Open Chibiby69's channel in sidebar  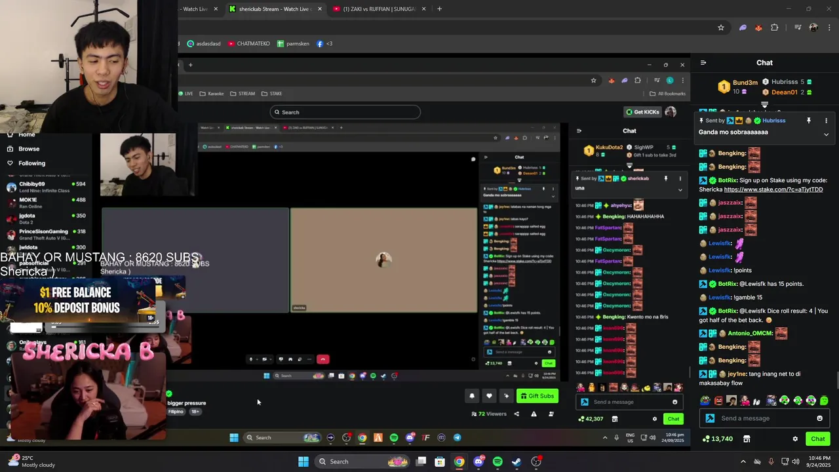coord(46,187)
